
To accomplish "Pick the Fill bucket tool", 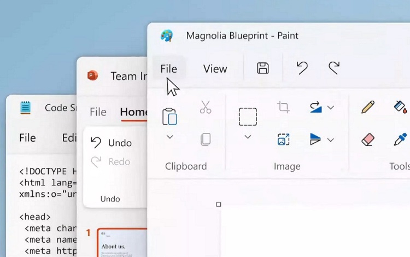I will (x=401, y=107).
